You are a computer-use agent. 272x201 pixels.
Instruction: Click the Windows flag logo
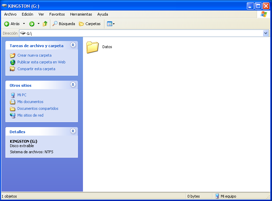[264, 14]
